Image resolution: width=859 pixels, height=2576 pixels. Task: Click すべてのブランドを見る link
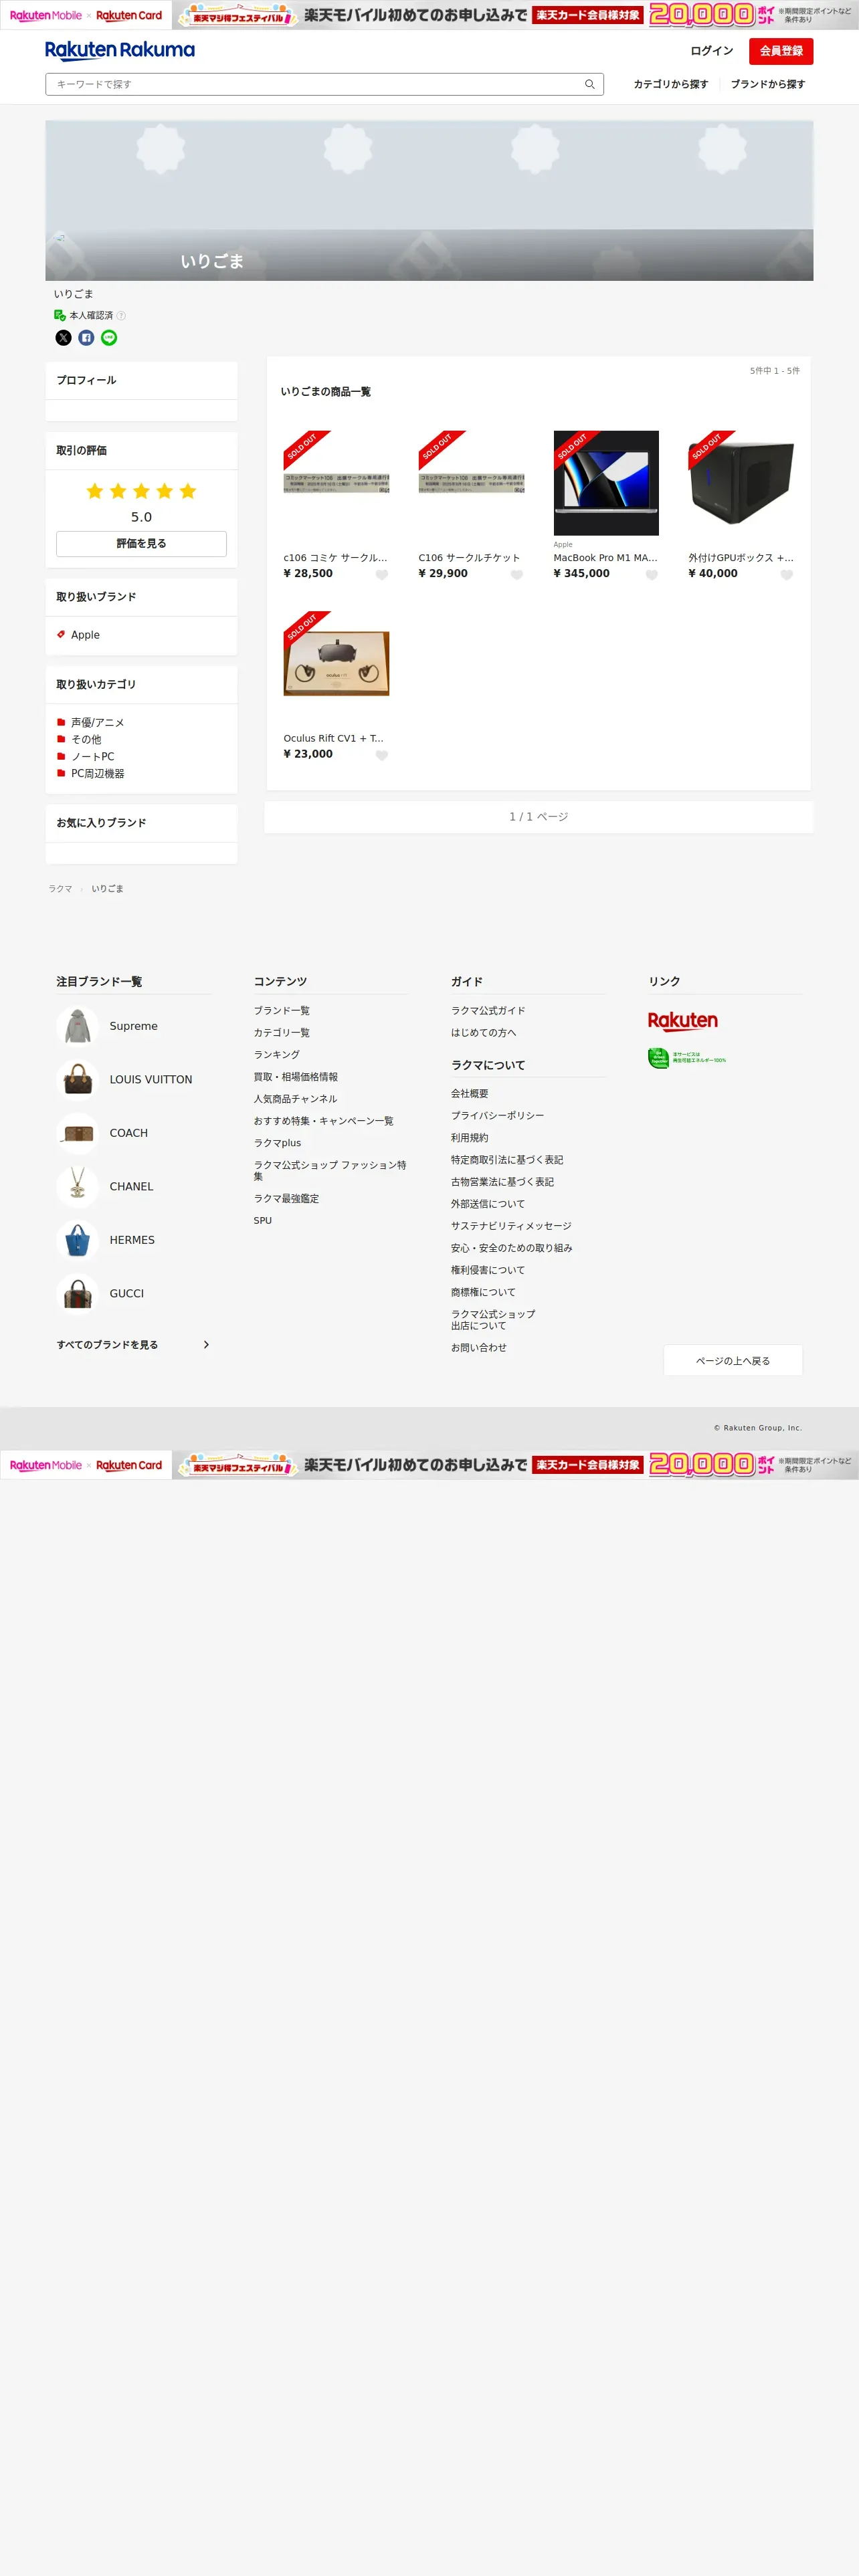coord(107,1345)
